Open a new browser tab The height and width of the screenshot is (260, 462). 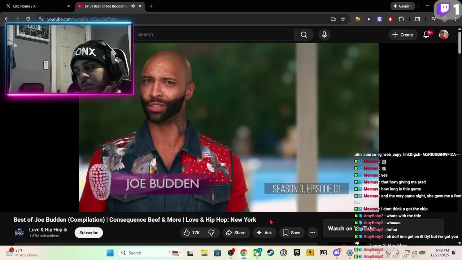(x=151, y=6)
